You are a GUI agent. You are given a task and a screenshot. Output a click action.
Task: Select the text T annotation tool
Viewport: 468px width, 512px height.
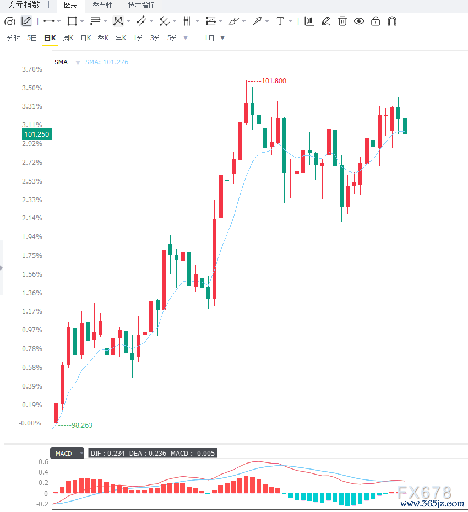coord(280,21)
